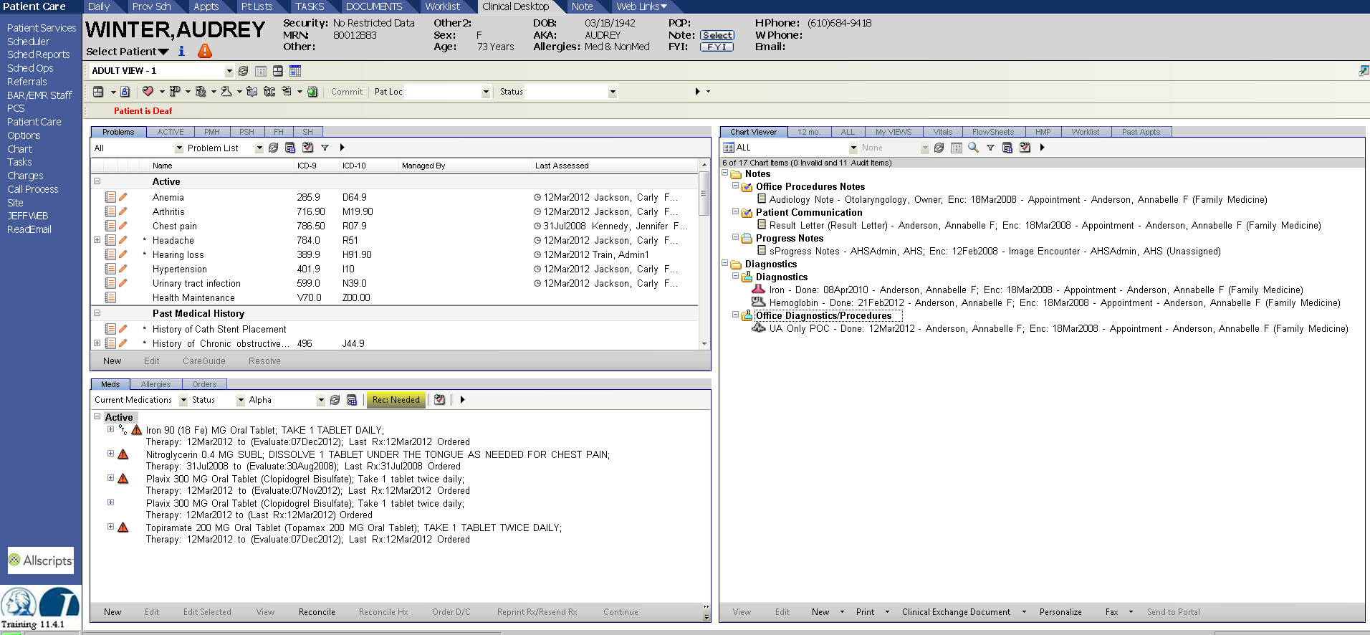Open the Pat Loc dropdown
The image size is (1370, 635).
486,92
